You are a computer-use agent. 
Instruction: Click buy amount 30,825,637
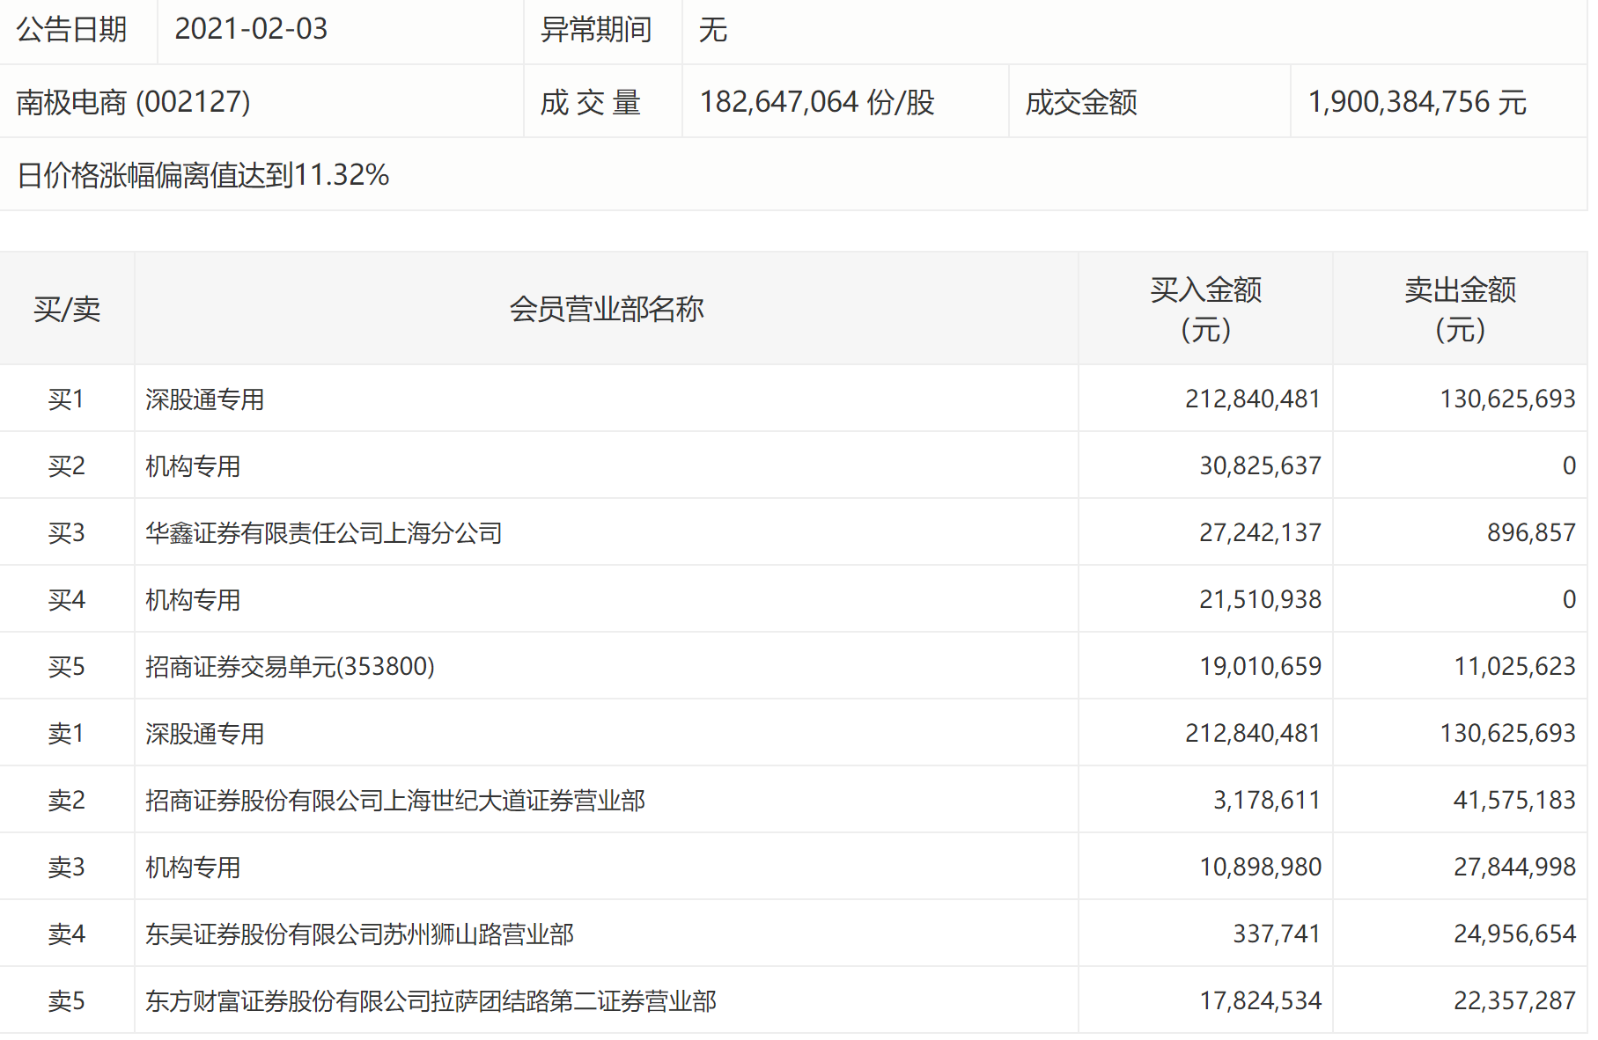coord(1260,466)
